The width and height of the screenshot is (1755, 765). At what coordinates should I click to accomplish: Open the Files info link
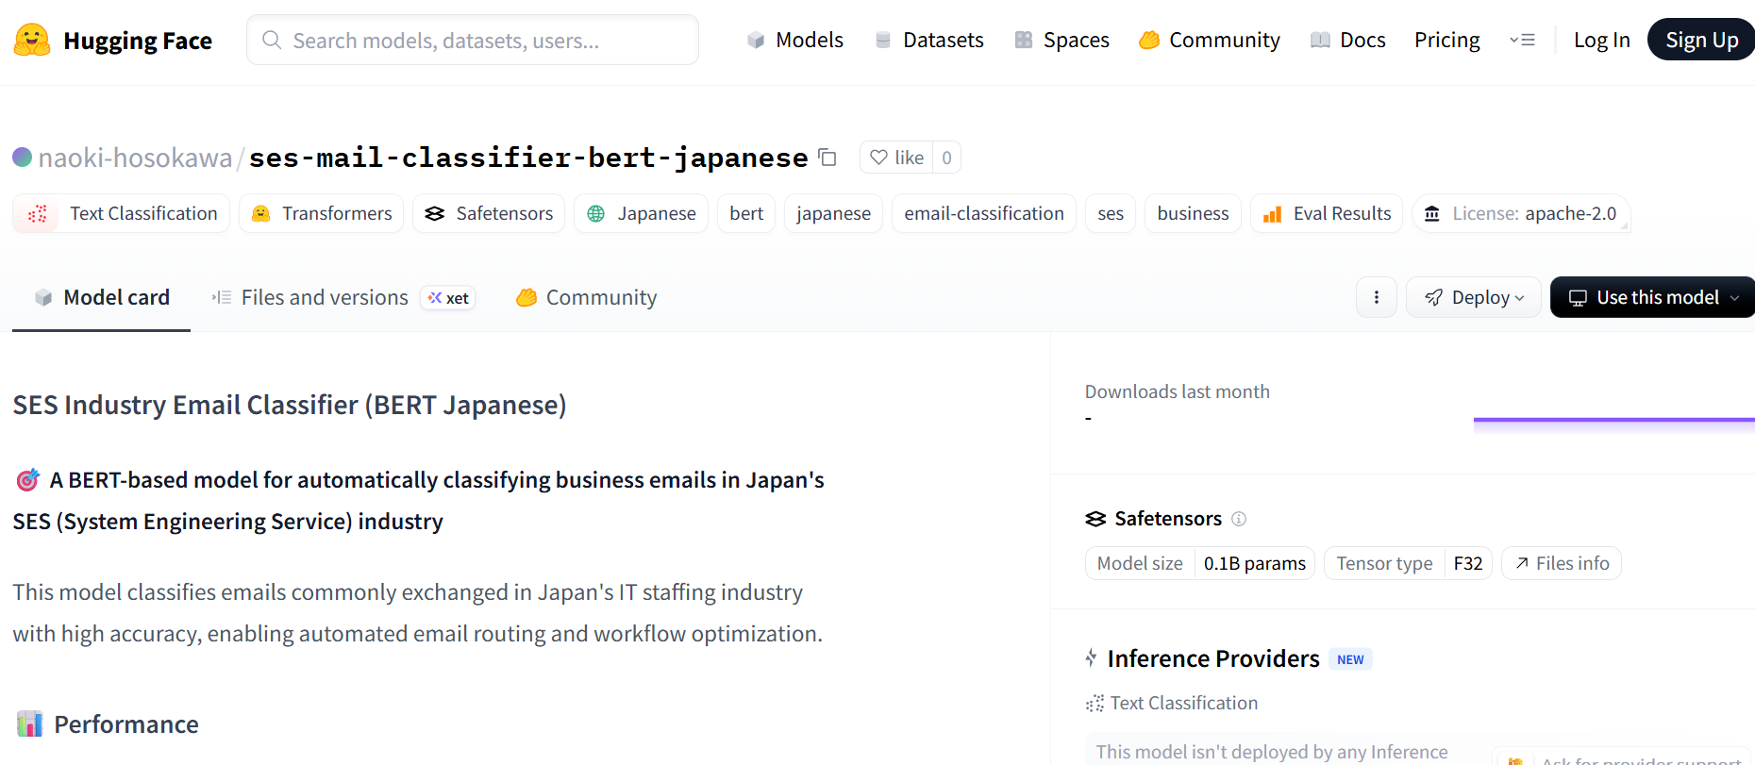coord(1562,563)
